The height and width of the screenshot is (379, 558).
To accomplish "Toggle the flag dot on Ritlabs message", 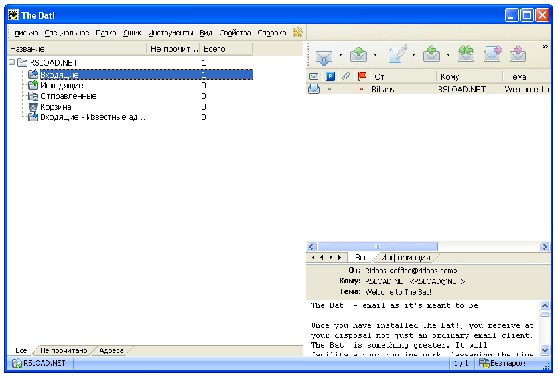I will click(x=362, y=89).
